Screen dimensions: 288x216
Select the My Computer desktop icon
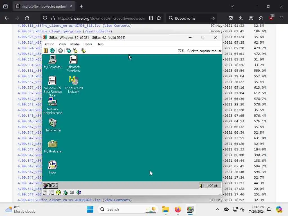53,62
